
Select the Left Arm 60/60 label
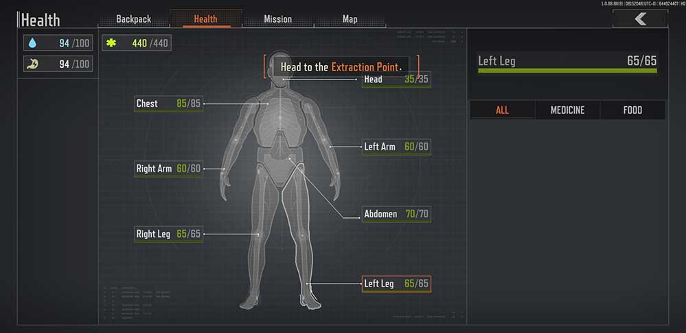tap(396, 147)
